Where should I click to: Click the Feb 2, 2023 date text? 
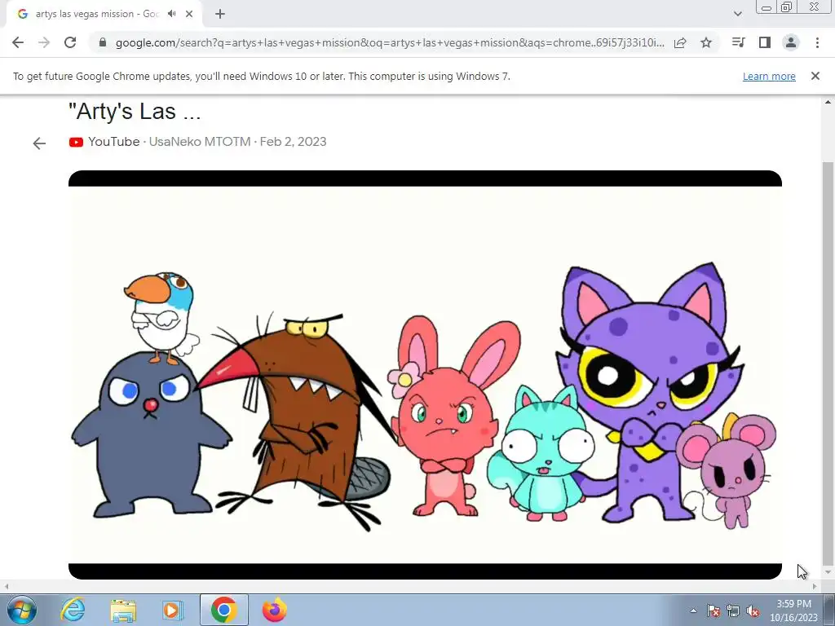click(x=293, y=142)
